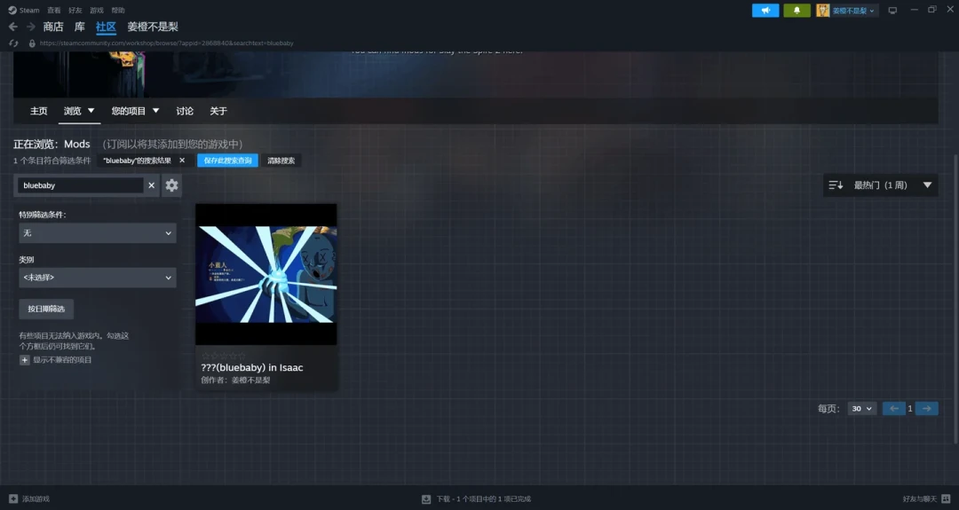The image size is (959, 510).
Task: Click the next page arrow
Action: [x=926, y=409]
